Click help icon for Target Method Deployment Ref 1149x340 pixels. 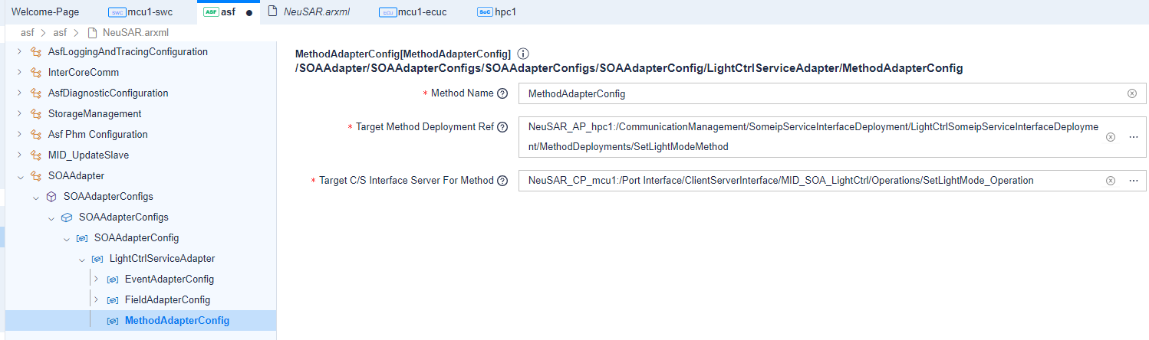502,127
